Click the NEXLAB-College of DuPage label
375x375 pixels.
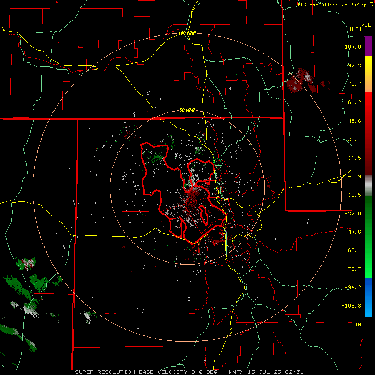tap(335, 5)
